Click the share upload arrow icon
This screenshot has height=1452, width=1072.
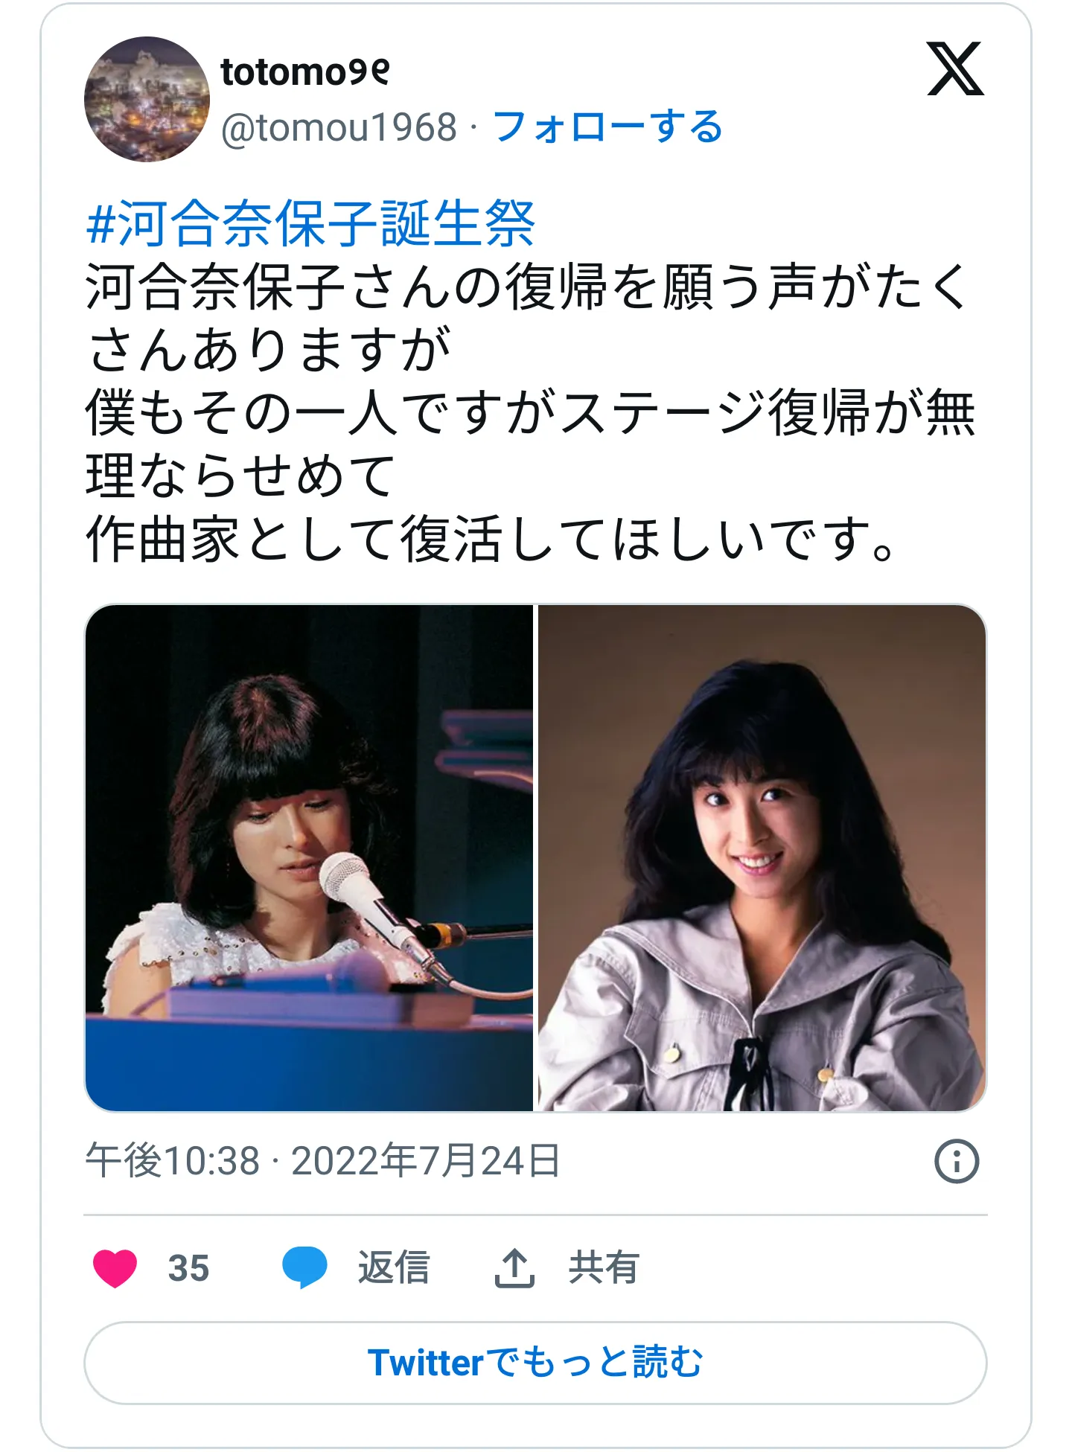pyautogui.click(x=514, y=1267)
